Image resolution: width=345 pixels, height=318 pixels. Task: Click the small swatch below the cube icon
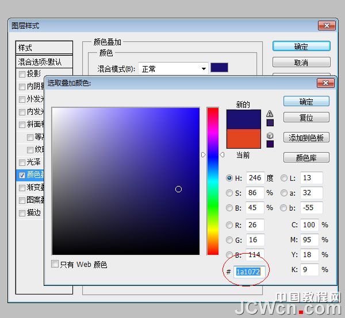(270, 144)
